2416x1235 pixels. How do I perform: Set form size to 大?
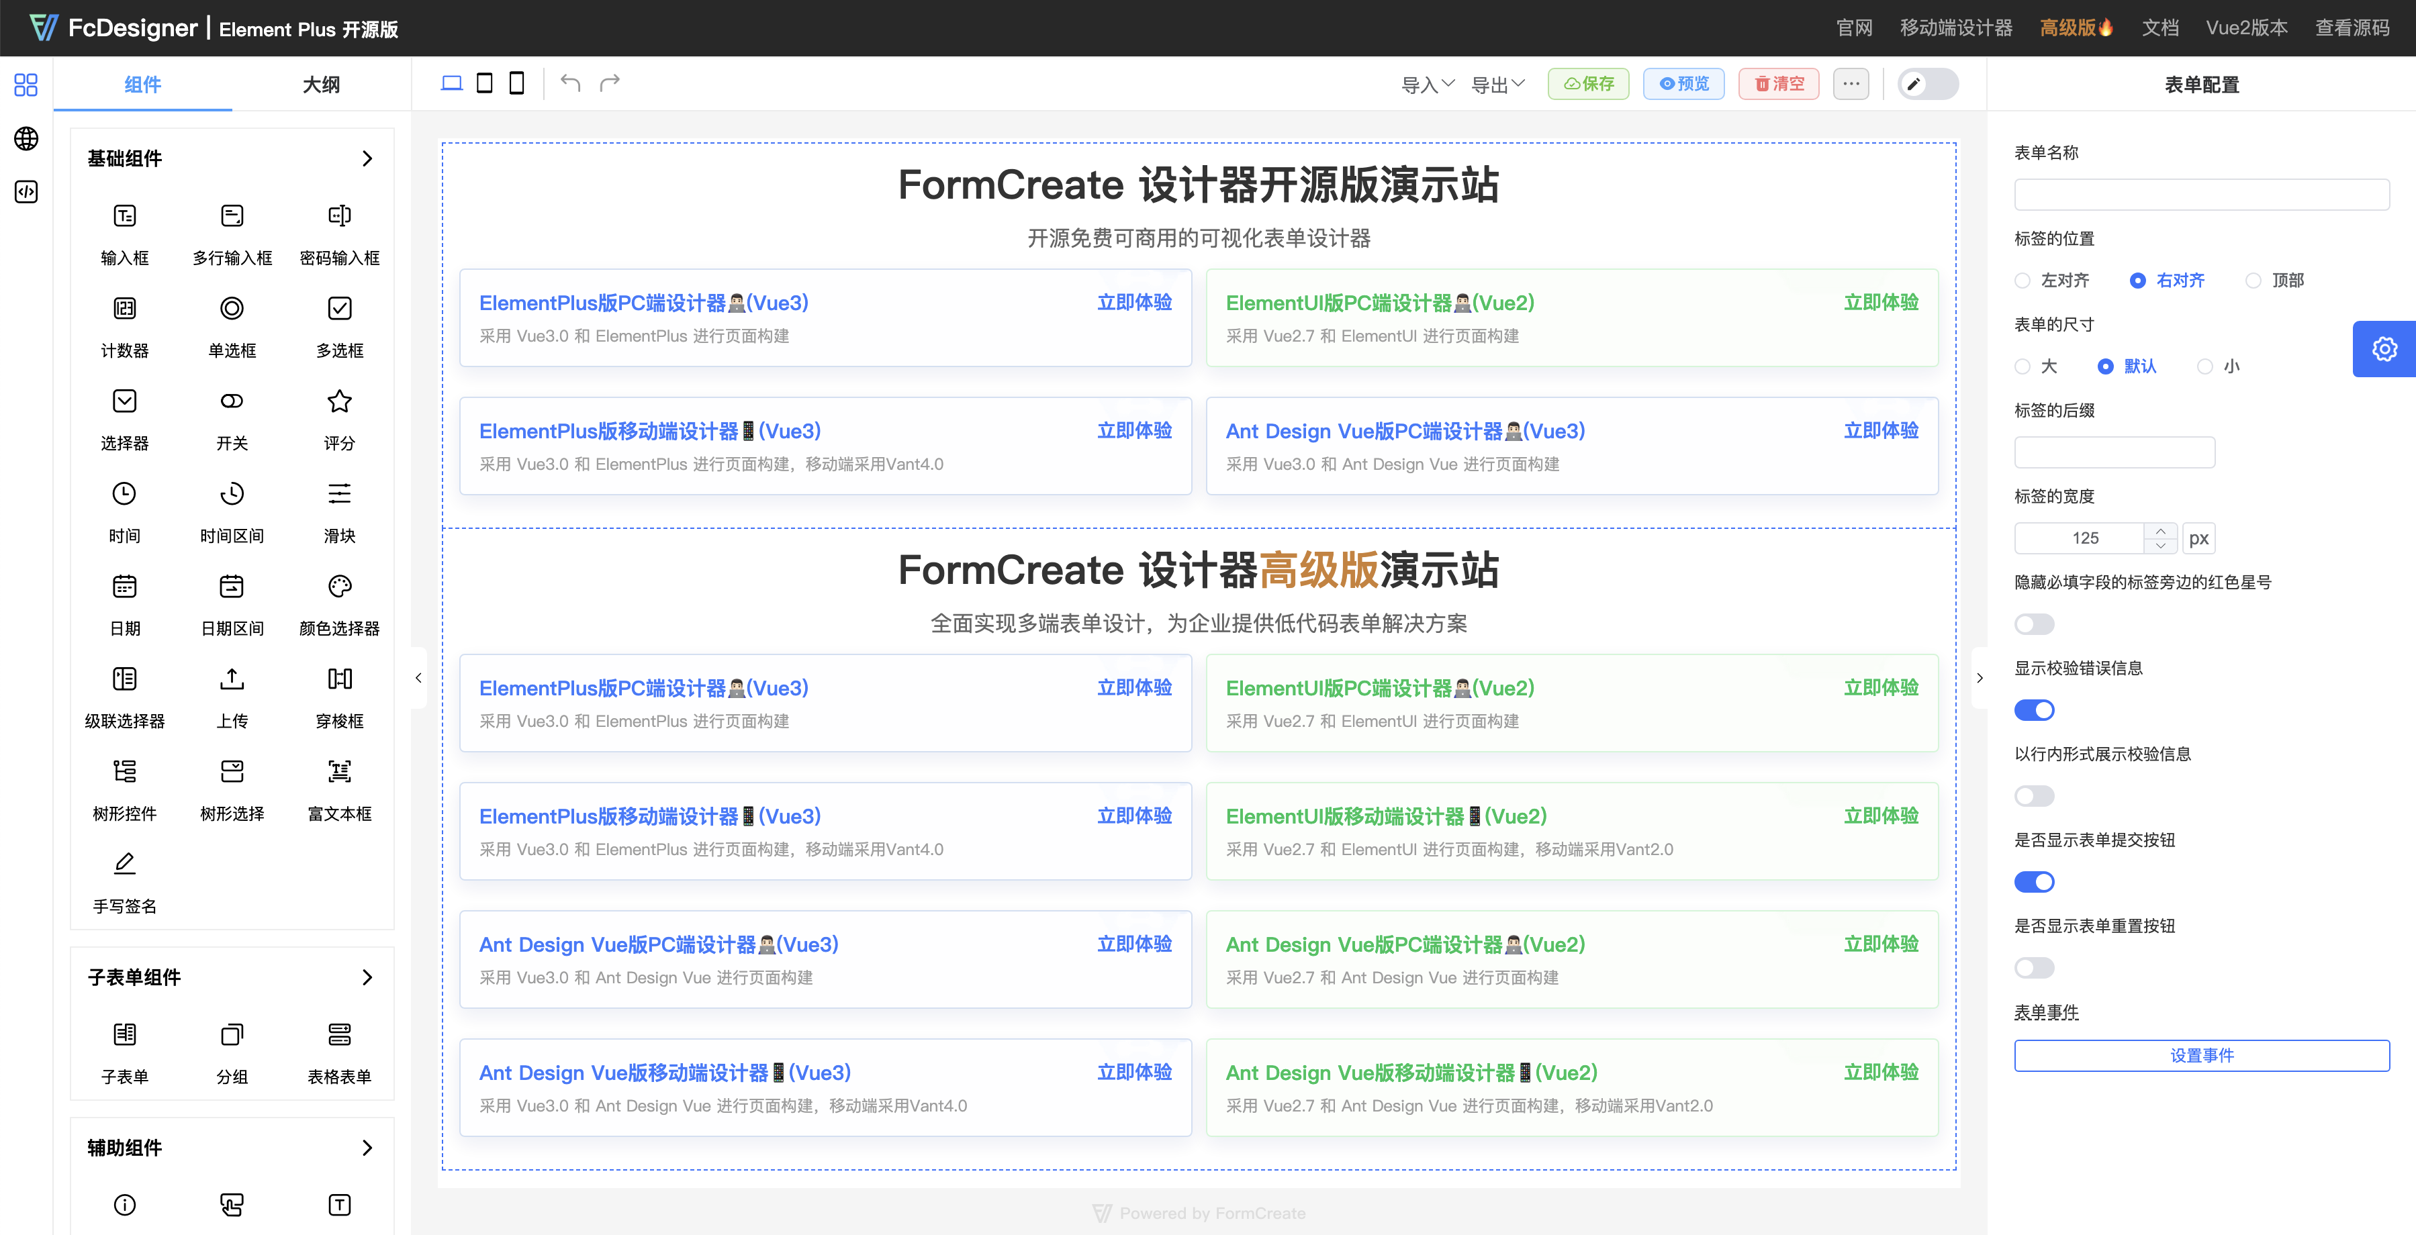[x=2036, y=366]
